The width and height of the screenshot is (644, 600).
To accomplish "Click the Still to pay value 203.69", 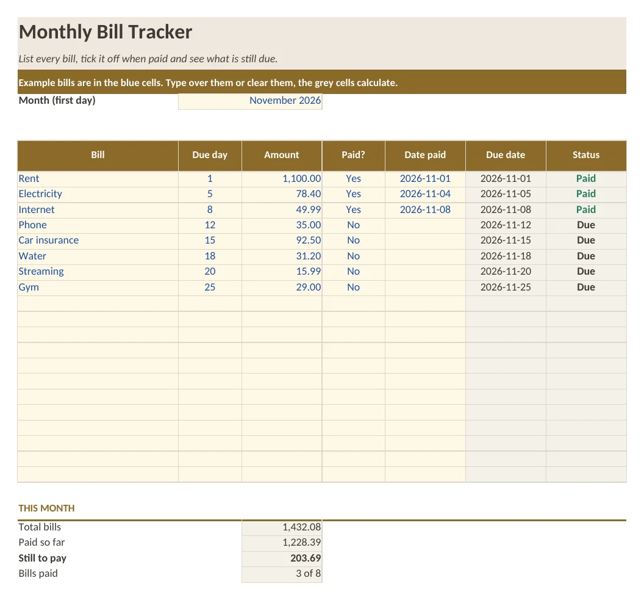I will 282,558.
